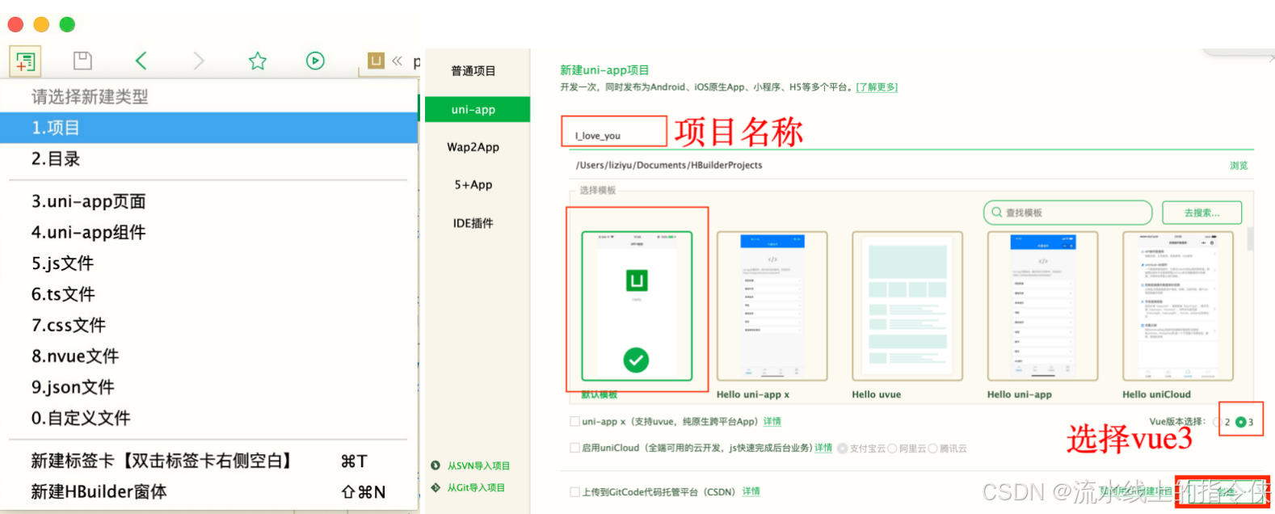The image size is (1275, 514).
Task: Tick the 启用uniCloud checkbox
Action: click(x=574, y=448)
